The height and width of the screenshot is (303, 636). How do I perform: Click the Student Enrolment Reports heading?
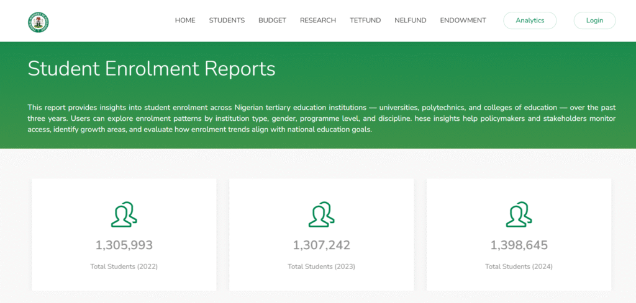151,68
